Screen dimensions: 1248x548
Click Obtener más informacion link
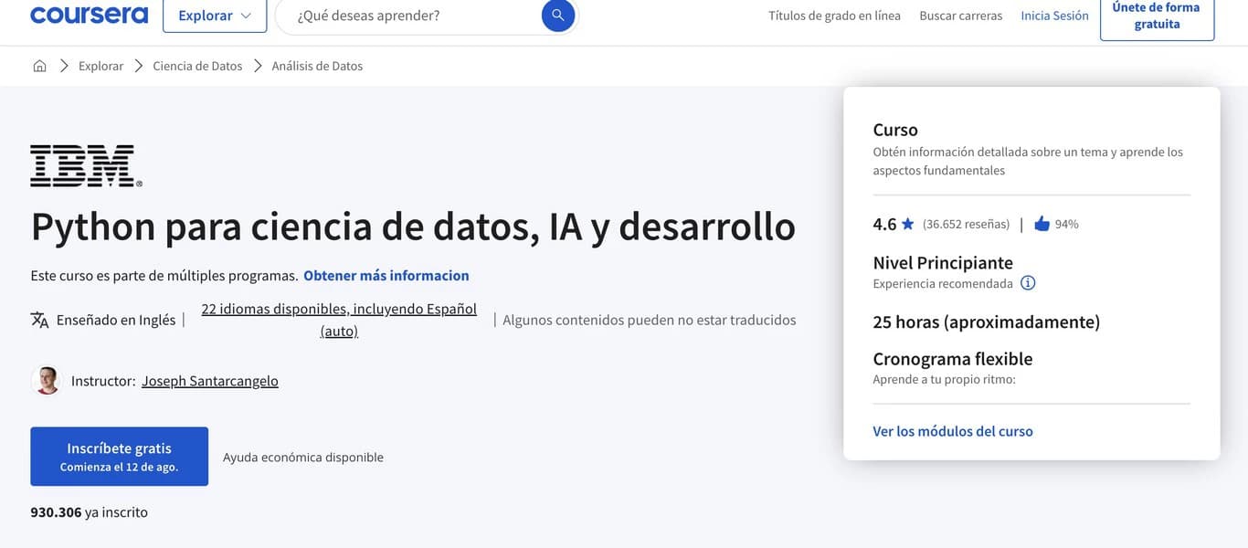pos(386,275)
